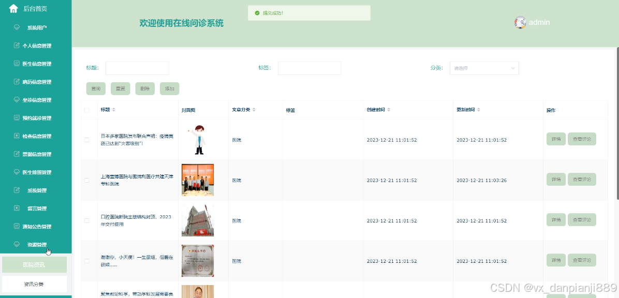Click the 重置 button

tap(121, 89)
